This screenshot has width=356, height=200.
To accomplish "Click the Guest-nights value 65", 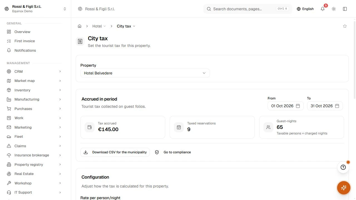I will 280,127.
